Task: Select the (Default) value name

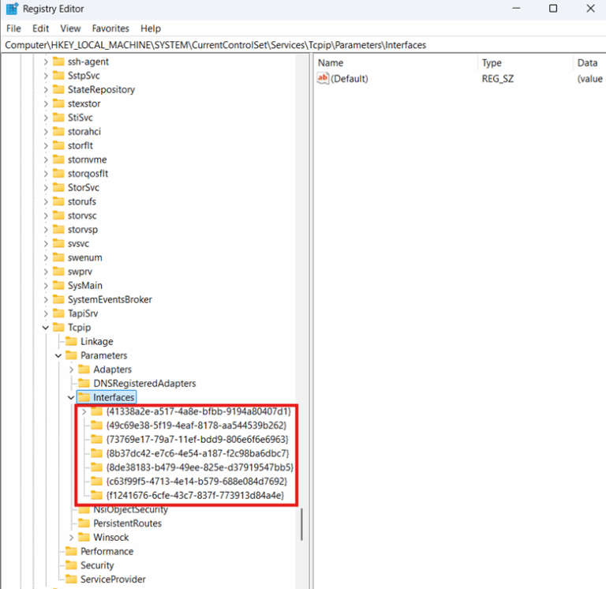Action: [x=350, y=79]
